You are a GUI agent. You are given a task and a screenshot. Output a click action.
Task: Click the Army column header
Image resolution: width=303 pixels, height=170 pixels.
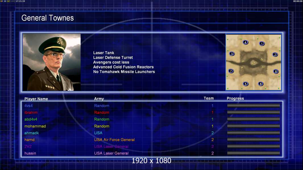99,99
